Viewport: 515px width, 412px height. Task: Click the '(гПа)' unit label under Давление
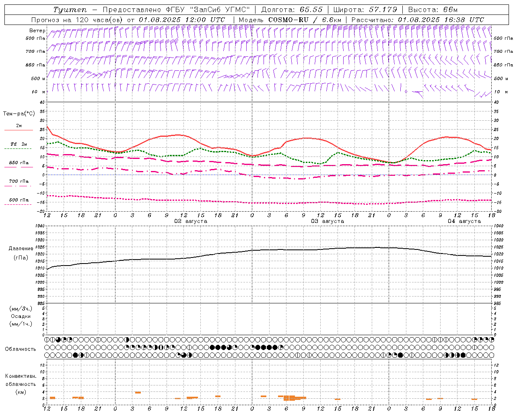(x=21, y=257)
